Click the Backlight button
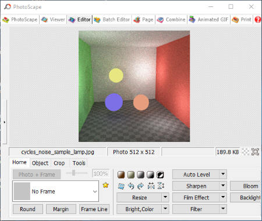Viewport: 262px width, 221px height. pos(245,198)
